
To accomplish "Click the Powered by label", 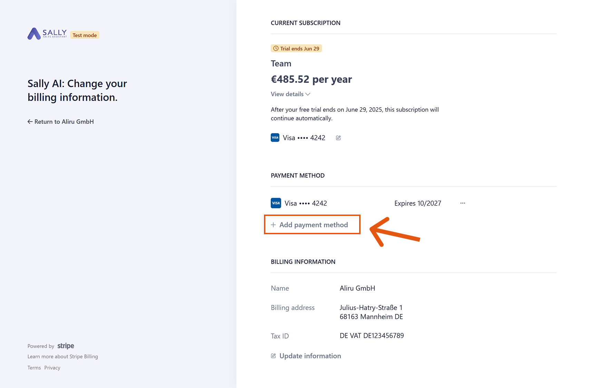I will point(41,346).
